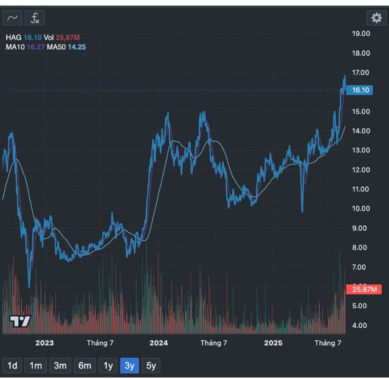Click the 2025 time axis marker
Viewport: 389px width, 380px height.
coord(273,343)
